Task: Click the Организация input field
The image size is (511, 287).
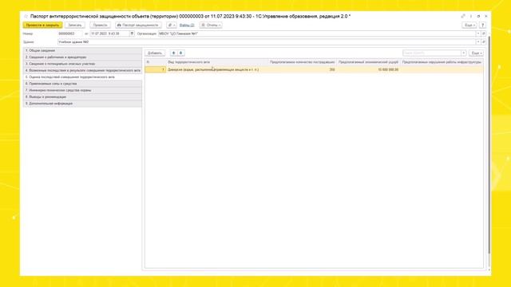Action: (317, 33)
